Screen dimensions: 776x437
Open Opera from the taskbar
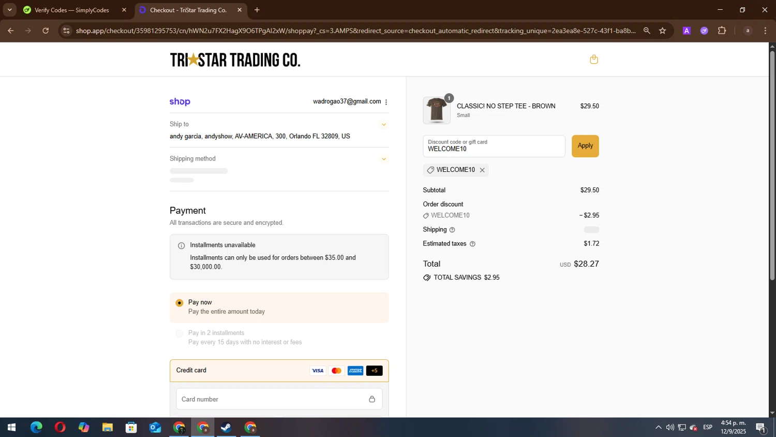(x=60, y=428)
